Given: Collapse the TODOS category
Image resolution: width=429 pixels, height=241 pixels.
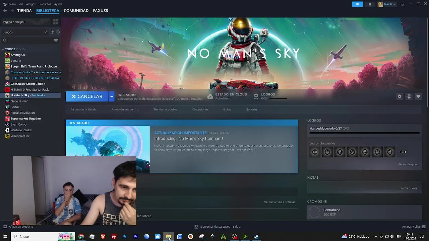Looking at the screenshot, I should [x=3, y=49].
